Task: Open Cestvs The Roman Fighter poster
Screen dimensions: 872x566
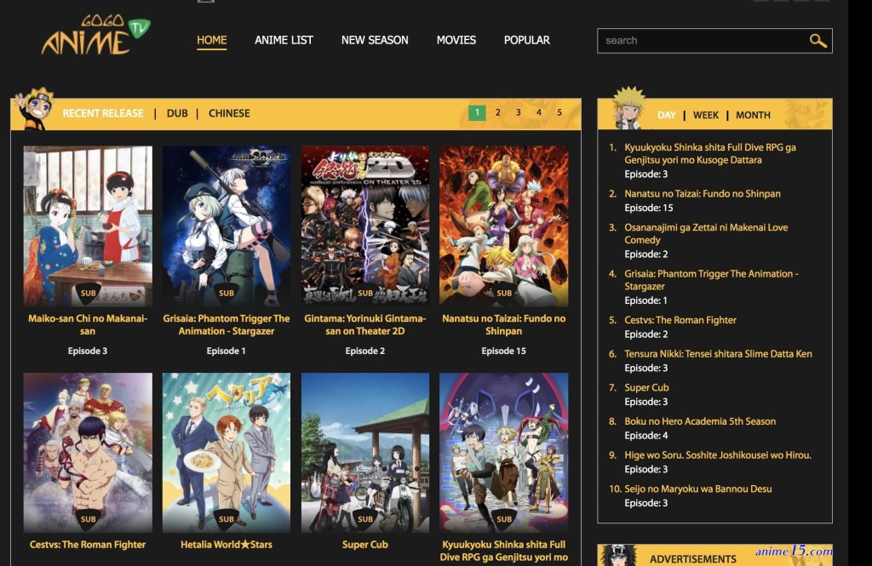Action: pyautogui.click(x=88, y=453)
